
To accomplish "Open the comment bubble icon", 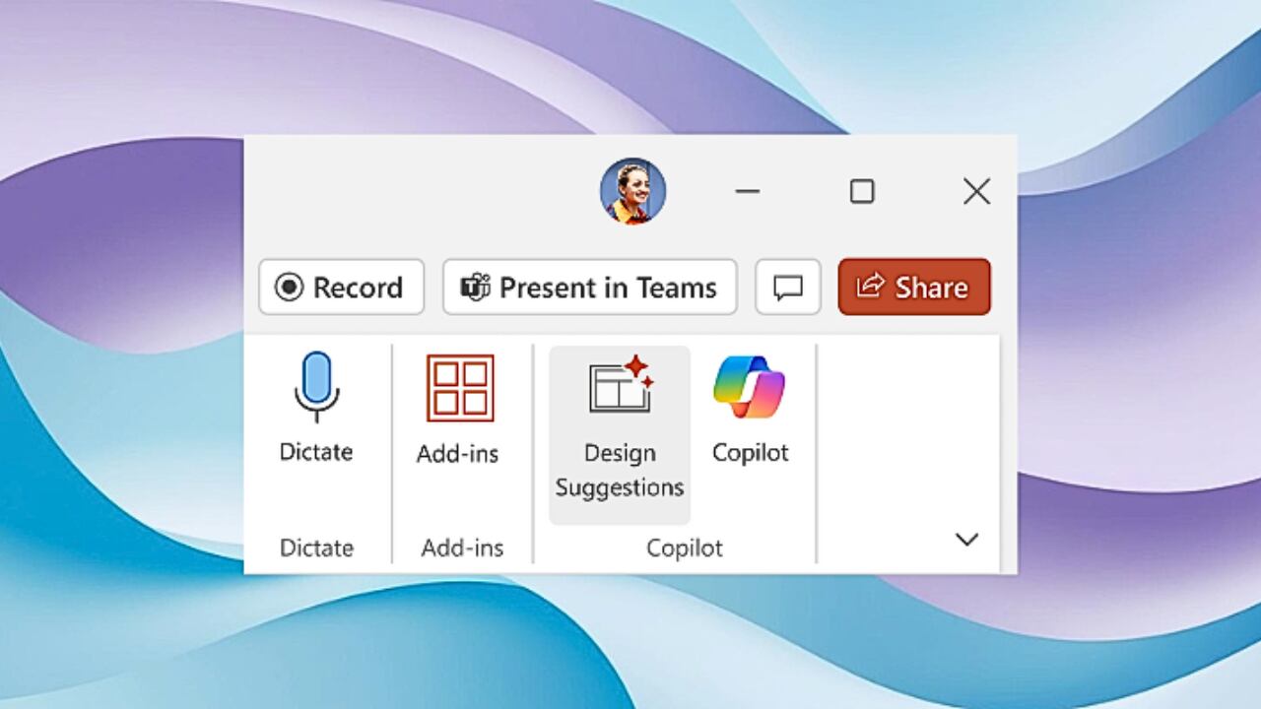I will [787, 287].
